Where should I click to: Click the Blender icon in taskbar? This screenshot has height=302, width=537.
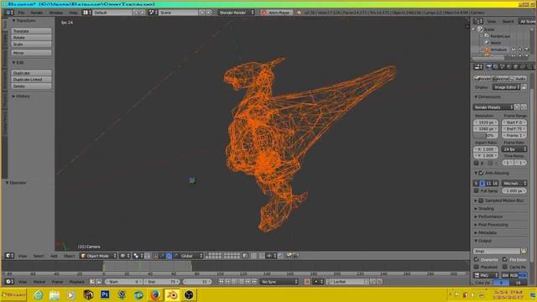pyautogui.click(x=172, y=294)
